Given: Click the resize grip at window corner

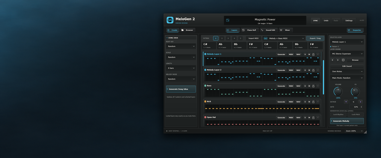Looking at the screenshot, I should click(365, 132).
